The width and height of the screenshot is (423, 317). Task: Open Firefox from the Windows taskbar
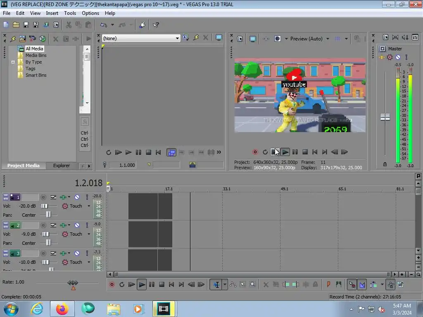pyautogui.click(x=62, y=309)
